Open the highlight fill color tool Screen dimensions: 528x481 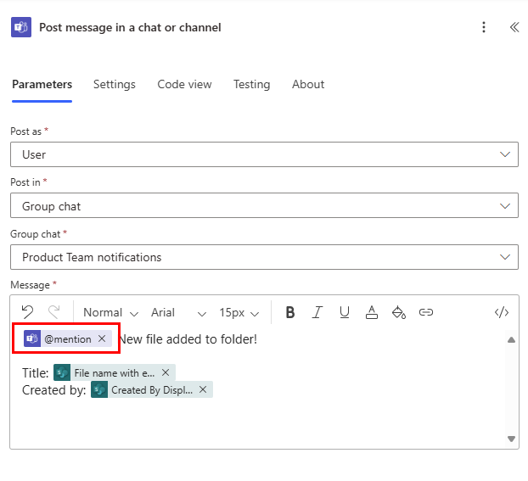(x=398, y=312)
